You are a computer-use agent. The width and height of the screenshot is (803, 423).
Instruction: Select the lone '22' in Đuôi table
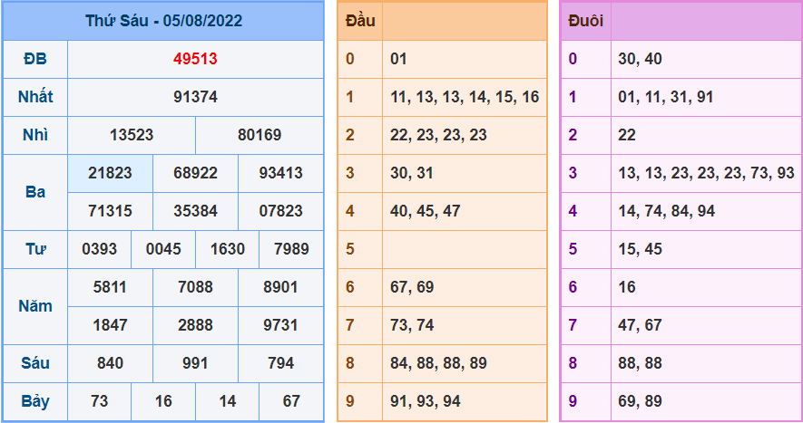coord(627,135)
